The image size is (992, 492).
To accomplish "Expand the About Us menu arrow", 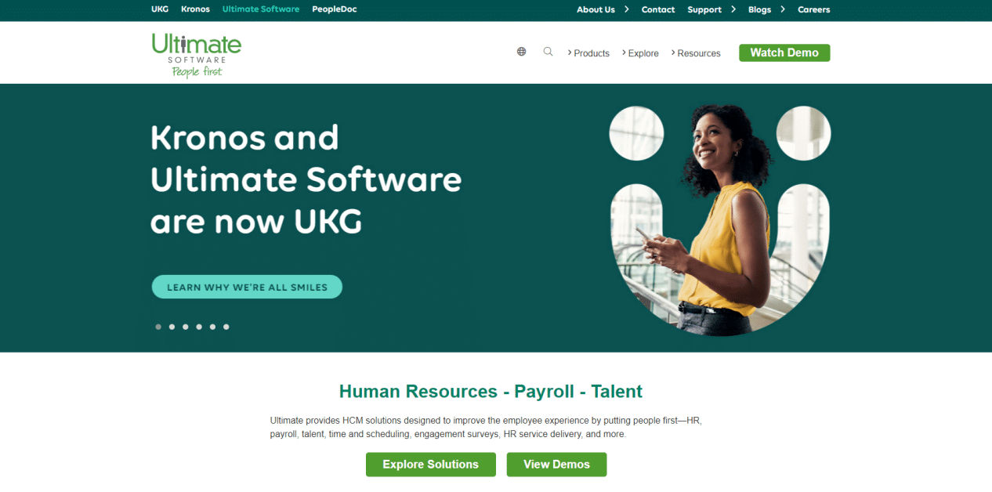I will pos(626,9).
